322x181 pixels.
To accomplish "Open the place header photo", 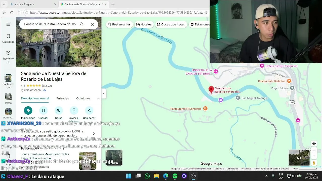I will 59,42.
